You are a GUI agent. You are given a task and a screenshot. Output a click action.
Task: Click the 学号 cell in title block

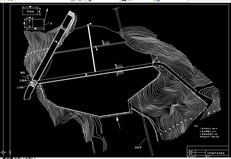[x=191, y=154]
